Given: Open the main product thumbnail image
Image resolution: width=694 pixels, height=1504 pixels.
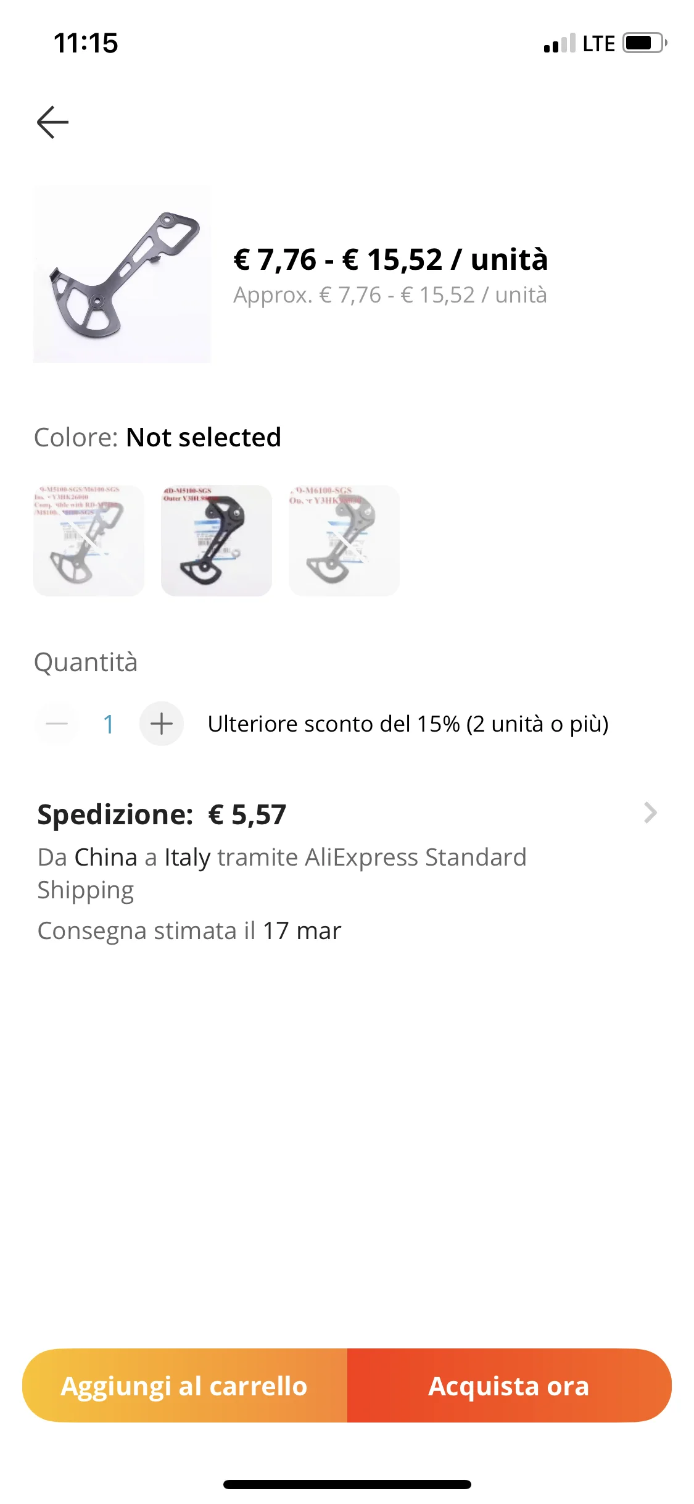Looking at the screenshot, I should click(x=122, y=274).
